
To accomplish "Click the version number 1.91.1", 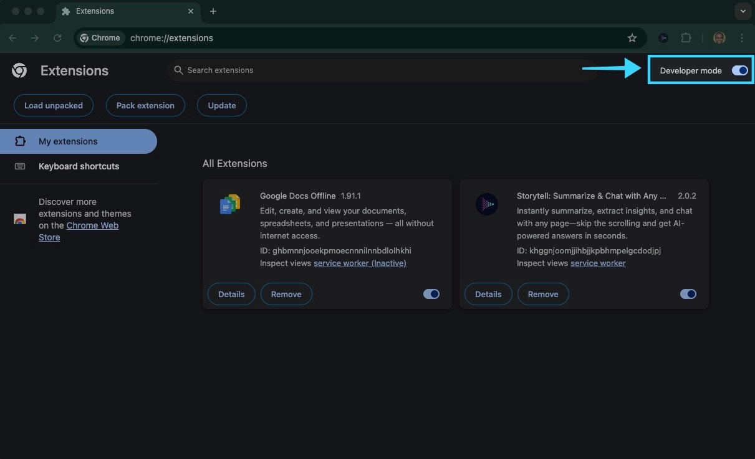I will (350, 196).
